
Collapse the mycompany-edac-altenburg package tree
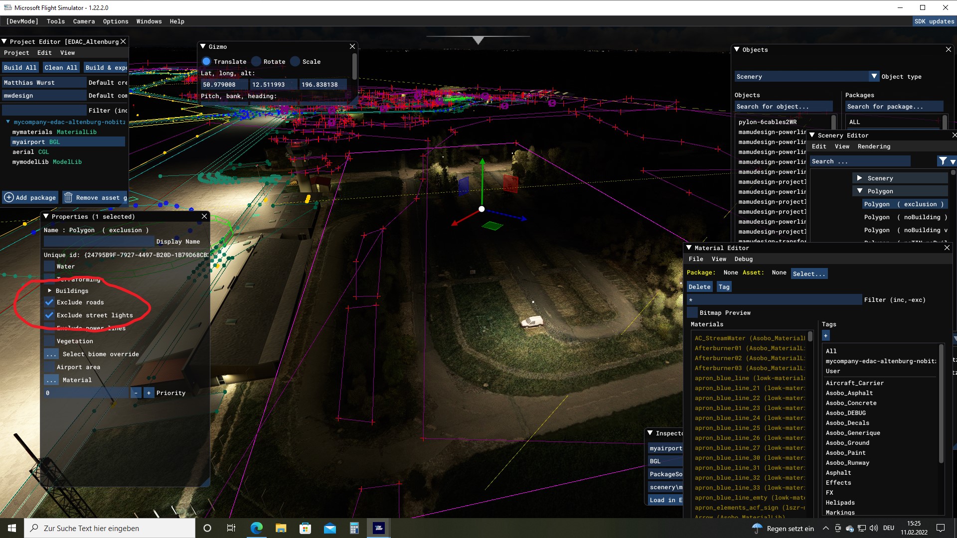pyautogui.click(x=8, y=122)
